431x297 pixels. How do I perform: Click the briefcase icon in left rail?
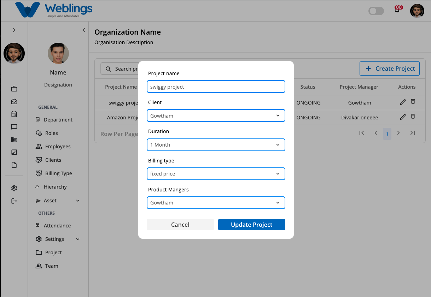14,89
